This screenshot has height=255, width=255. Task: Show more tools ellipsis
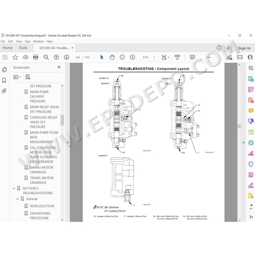click(x=209, y=57)
